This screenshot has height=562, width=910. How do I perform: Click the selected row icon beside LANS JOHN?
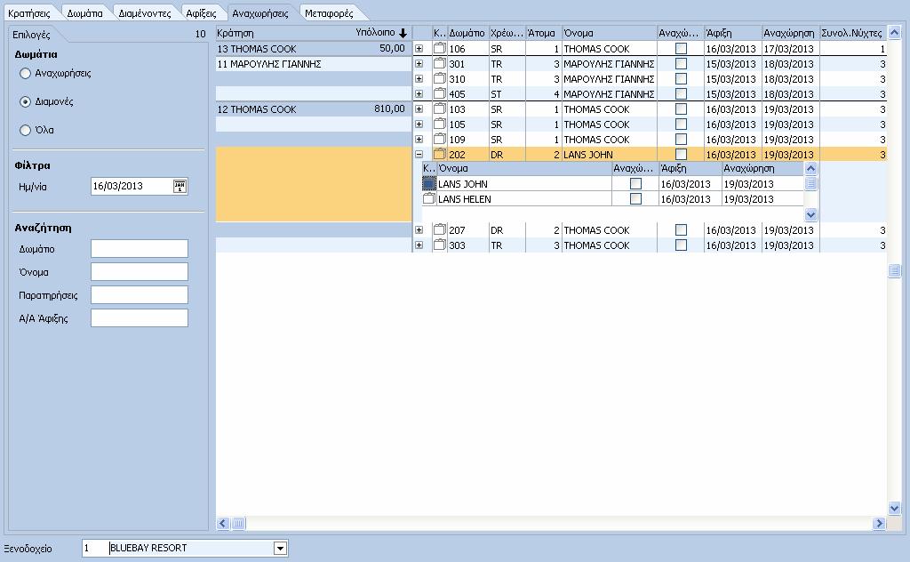[429, 183]
